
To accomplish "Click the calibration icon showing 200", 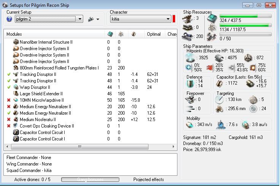I will [x=187, y=36].
